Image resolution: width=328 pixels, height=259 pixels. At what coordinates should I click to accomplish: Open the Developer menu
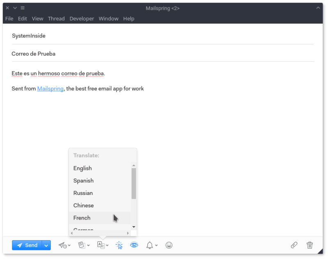coord(82,18)
